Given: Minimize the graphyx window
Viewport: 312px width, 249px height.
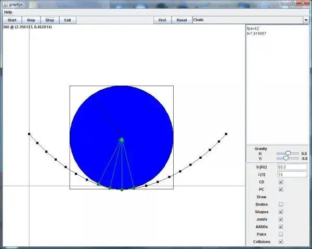Looking at the screenshot, I should (285, 3).
